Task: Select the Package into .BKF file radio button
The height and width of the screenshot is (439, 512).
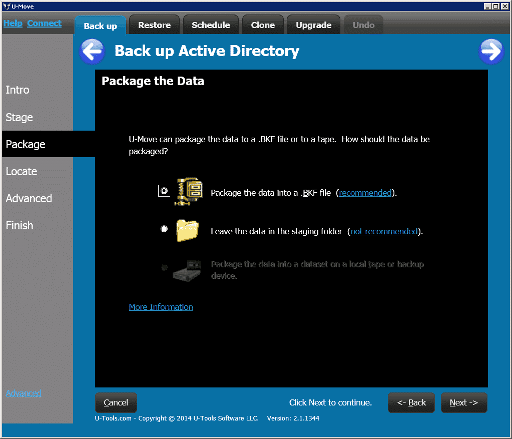Action: (x=164, y=191)
